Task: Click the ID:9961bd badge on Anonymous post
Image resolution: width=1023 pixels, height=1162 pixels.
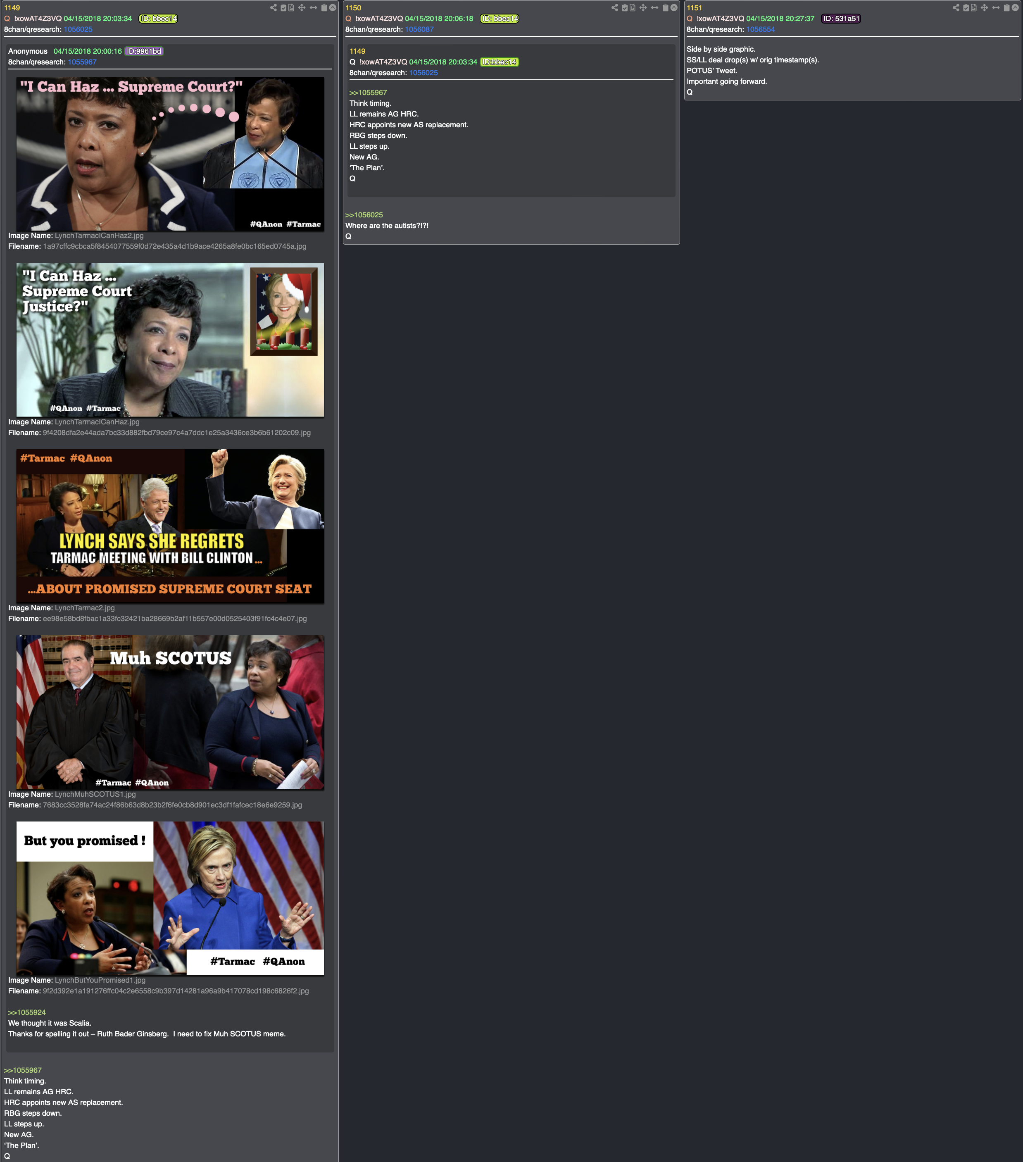Action: point(144,51)
